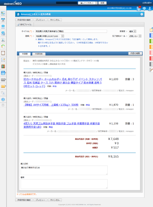Click the T text-size icon in sidebar

click(3, 105)
